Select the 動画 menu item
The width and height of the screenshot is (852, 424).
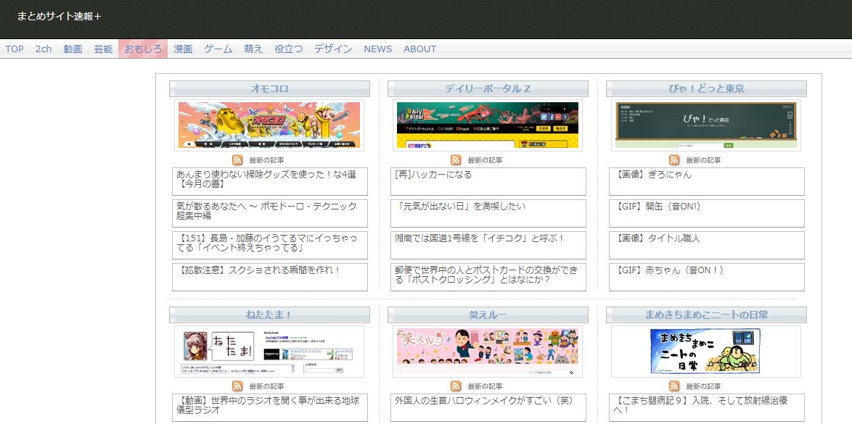[x=73, y=49]
